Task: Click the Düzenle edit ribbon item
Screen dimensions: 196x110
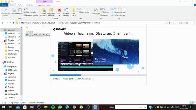Action: 105,12
